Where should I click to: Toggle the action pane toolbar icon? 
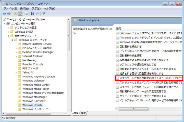[37, 14]
